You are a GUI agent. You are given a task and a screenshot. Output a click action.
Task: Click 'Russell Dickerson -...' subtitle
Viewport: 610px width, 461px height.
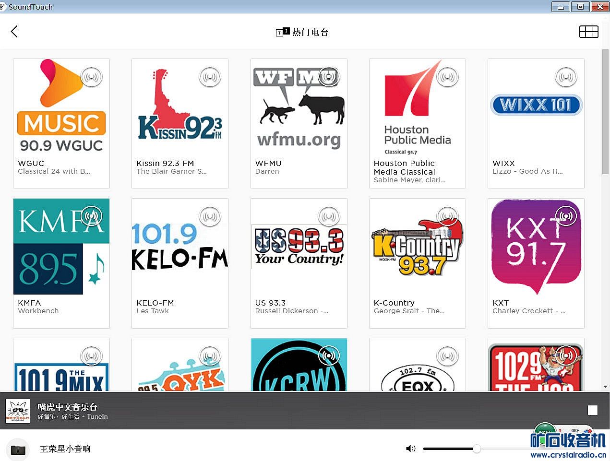(x=292, y=311)
